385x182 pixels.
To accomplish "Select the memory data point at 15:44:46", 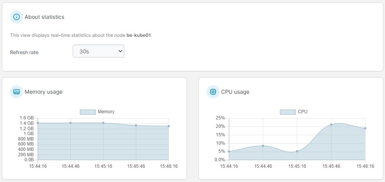I will pos(70,123).
